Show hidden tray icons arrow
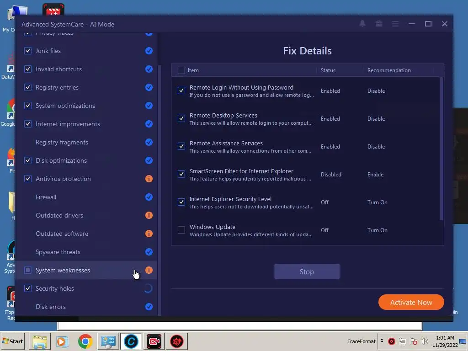 (382, 341)
